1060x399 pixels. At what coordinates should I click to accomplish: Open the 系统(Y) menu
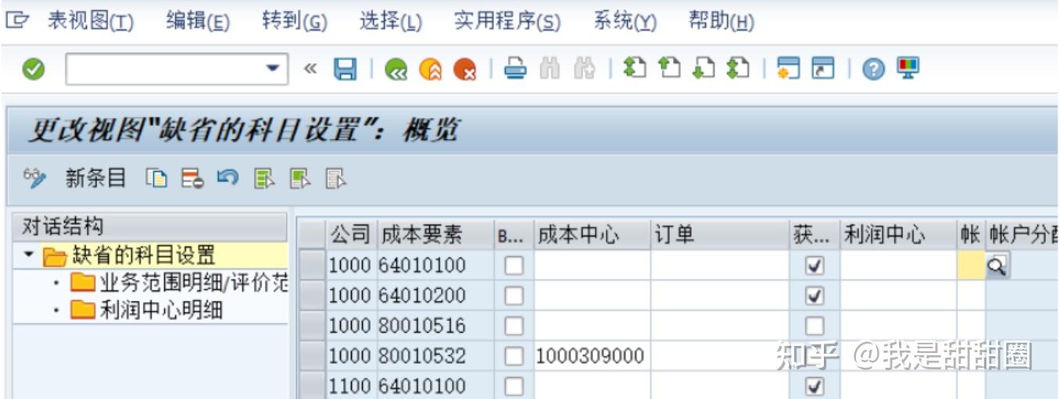tap(625, 21)
